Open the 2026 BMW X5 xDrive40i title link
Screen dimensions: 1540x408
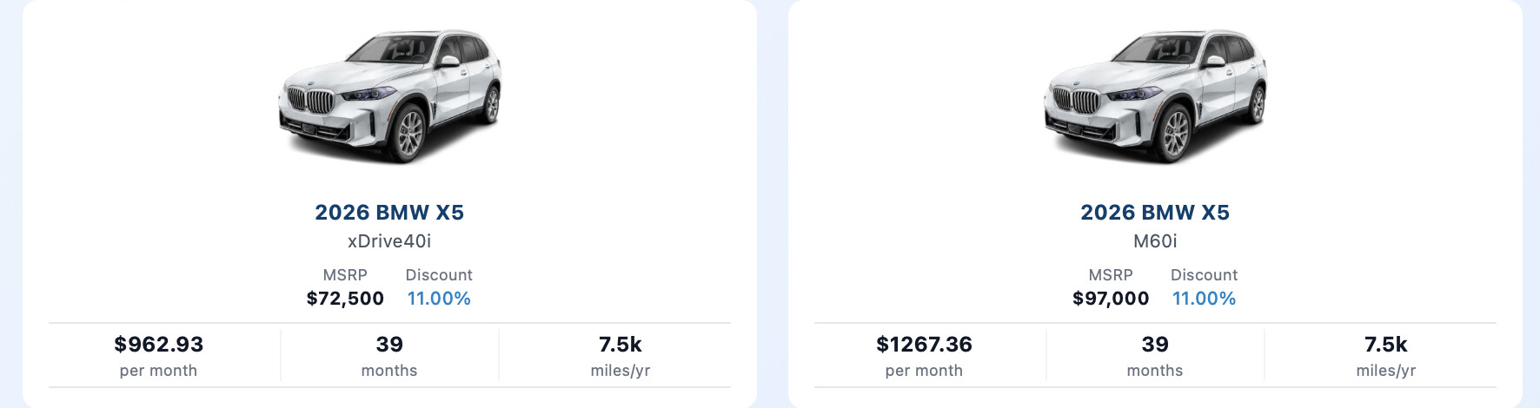click(x=389, y=213)
